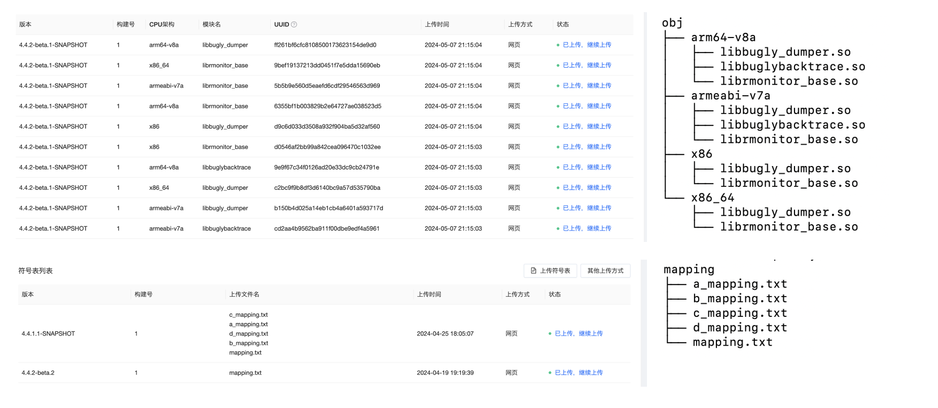Image resolution: width=938 pixels, height=408 pixels.
Task: Click 继续上传 for x86_64 libbugly_dumper row
Action: pyautogui.click(x=599, y=187)
